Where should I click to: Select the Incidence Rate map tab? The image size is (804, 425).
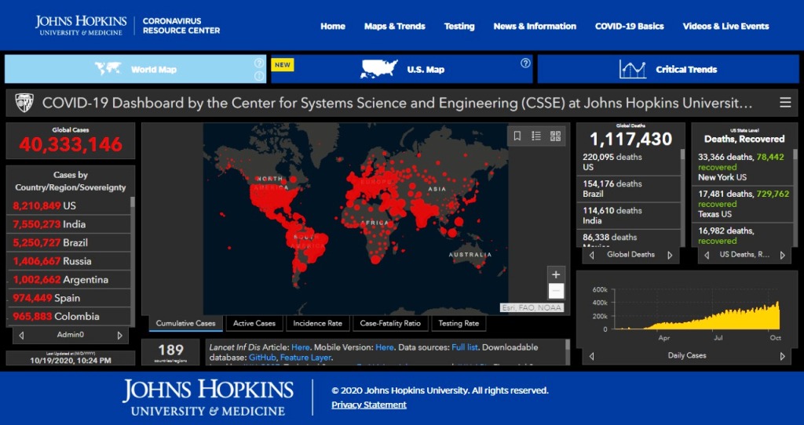(x=317, y=323)
